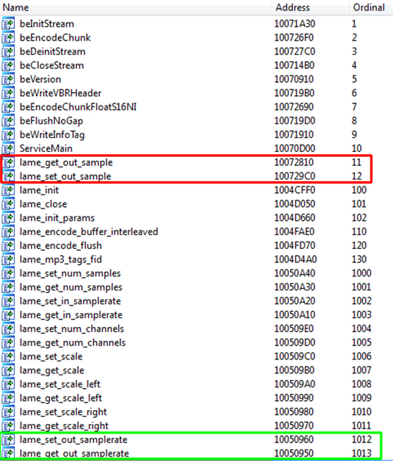Click the export icon beside lame_init_params
393x462 pixels.
point(9,218)
